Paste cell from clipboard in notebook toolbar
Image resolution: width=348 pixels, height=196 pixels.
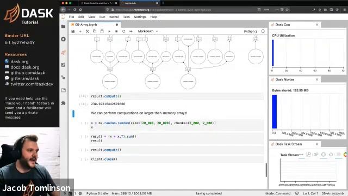point(102,32)
